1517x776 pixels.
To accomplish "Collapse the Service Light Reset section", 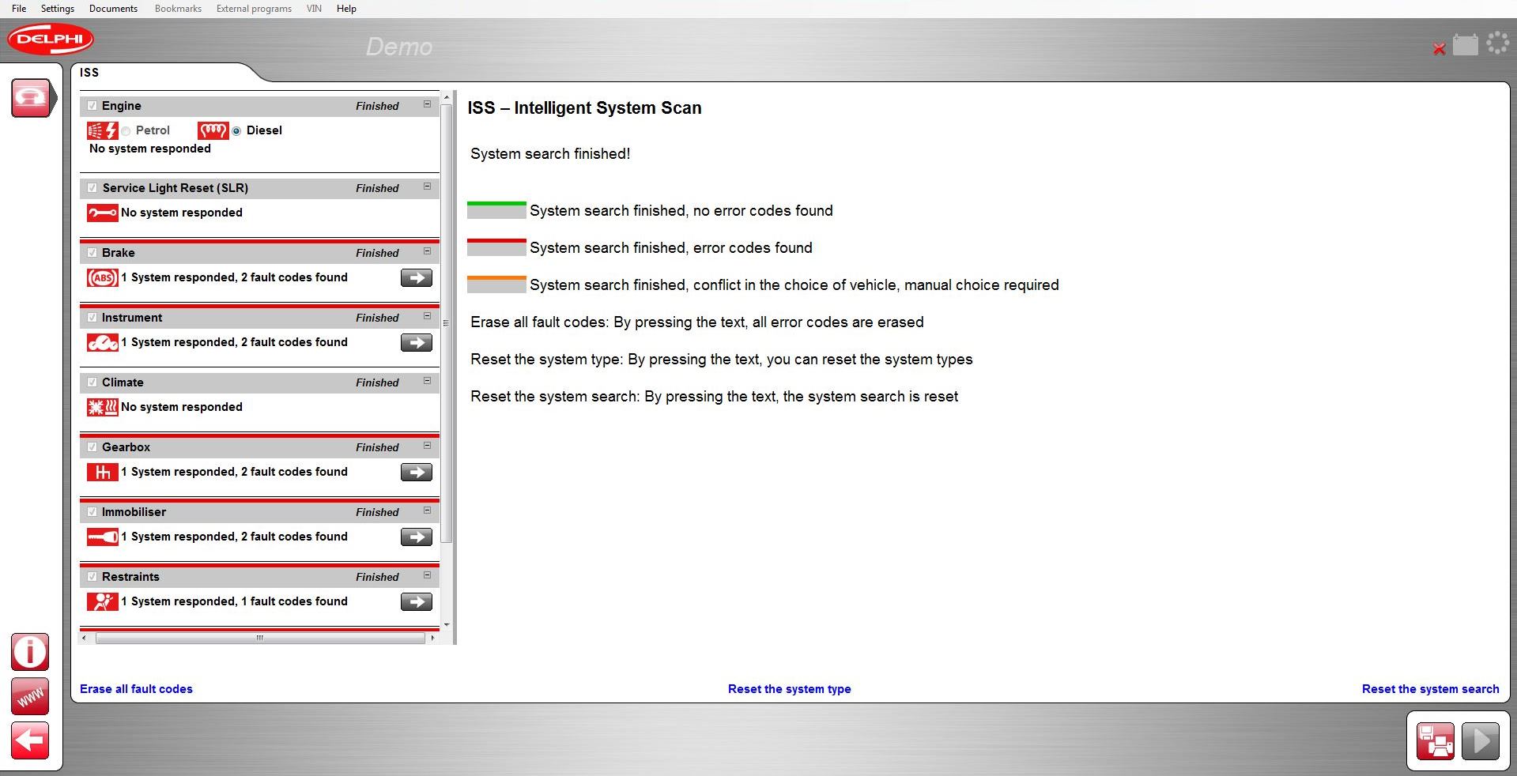I will 427,186.
